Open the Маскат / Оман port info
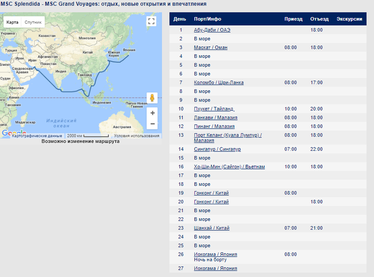Screen dimensions: 374x277 [x=210, y=48]
